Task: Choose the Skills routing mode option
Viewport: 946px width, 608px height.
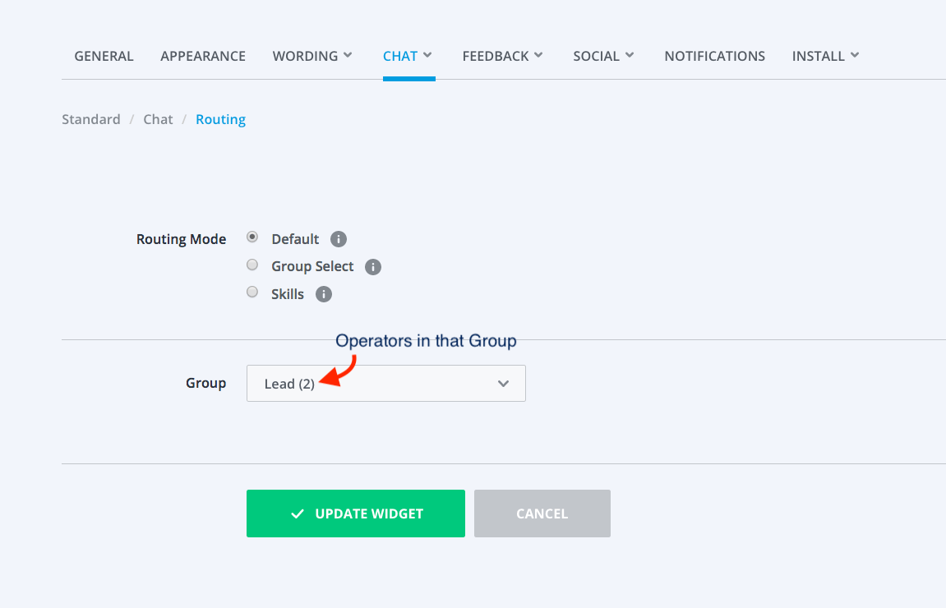Action: [251, 292]
